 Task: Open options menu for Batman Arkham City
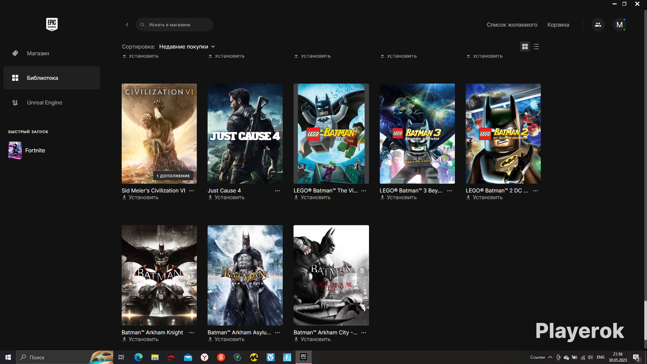pos(364,333)
